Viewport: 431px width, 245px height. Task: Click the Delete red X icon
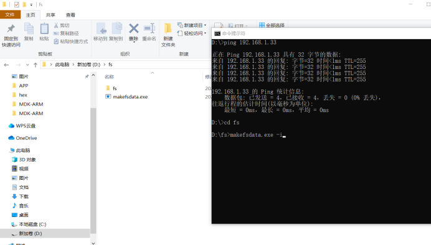coord(133,29)
